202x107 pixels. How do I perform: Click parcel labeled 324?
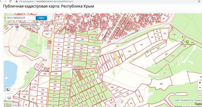92,71
